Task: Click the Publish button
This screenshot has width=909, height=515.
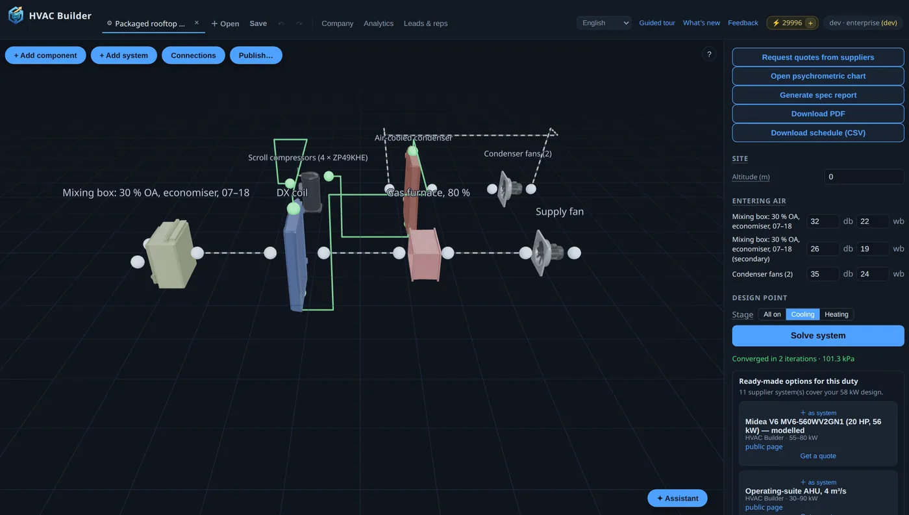Action: (256, 55)
